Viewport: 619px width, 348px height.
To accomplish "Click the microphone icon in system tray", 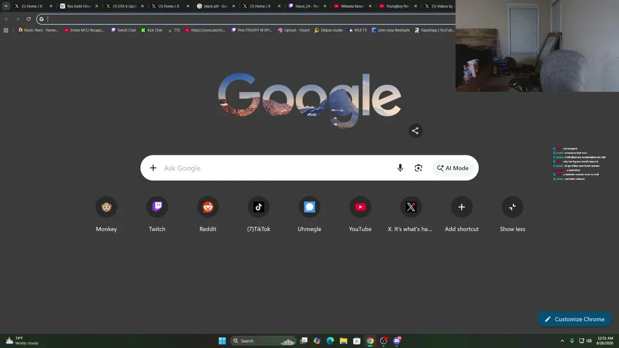I will pyautogui.click(x=572, y=341).
